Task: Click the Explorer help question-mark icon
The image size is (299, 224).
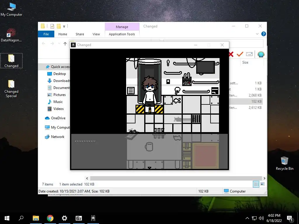Action: pyautogui.click(x=264, y=34)
